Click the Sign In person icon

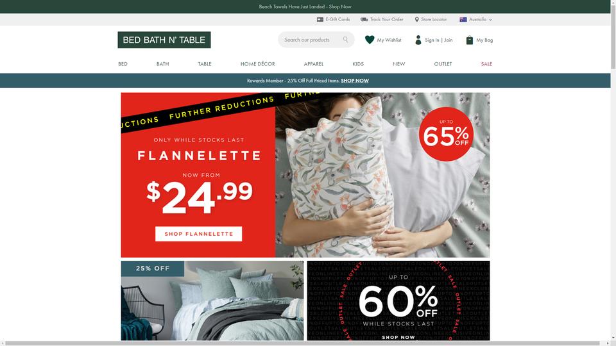tap(418, 40)
